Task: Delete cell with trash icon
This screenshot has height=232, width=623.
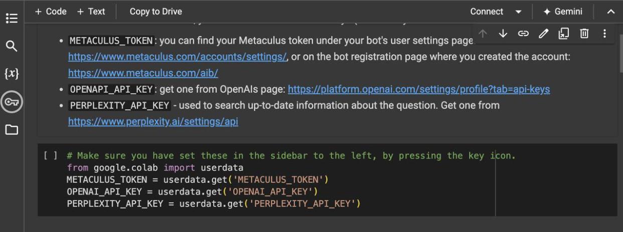Action: point(584,33)
